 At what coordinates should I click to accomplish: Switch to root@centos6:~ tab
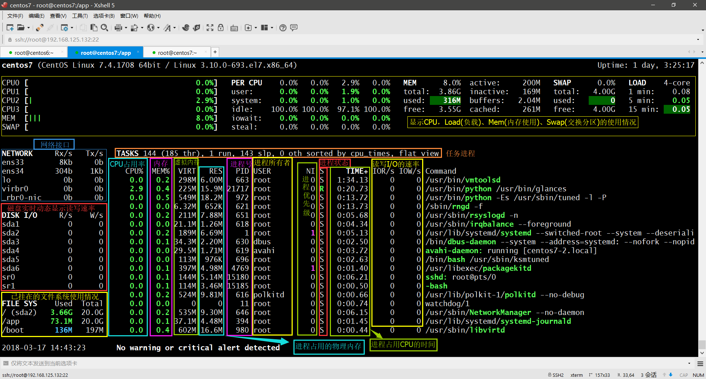34,53
